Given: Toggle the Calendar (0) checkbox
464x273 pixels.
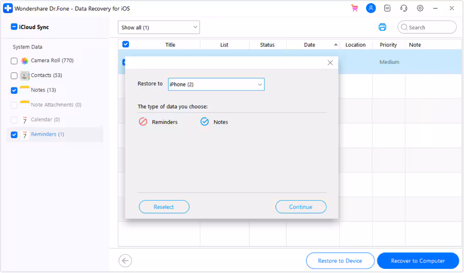Looking at the screenshot, I should 14,120.
